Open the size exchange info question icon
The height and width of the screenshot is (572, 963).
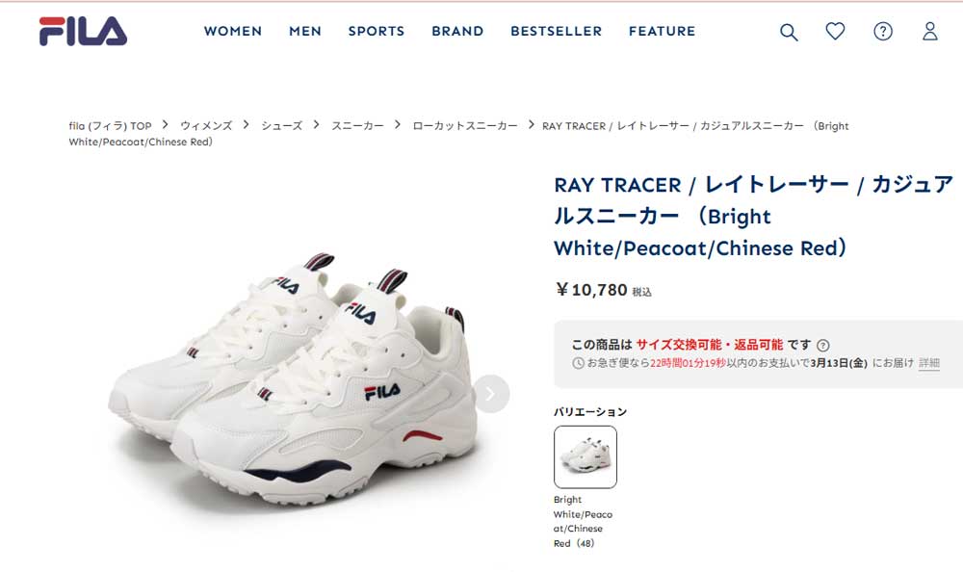tap(823, 346)
